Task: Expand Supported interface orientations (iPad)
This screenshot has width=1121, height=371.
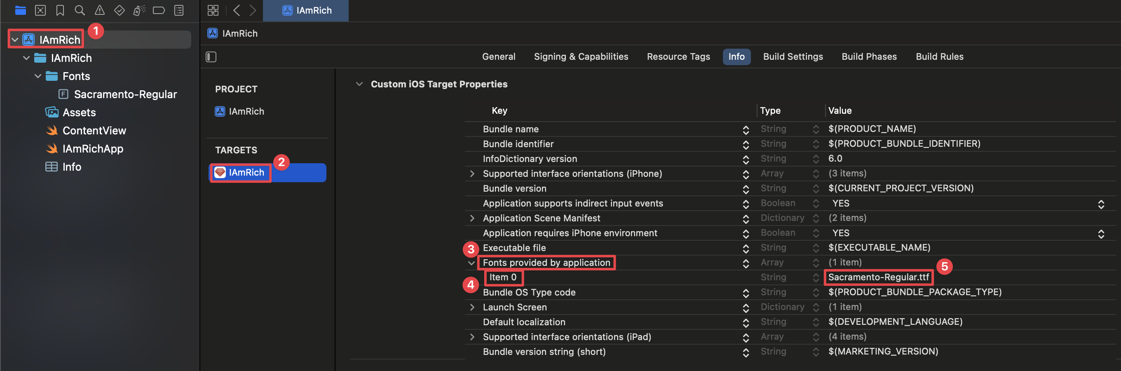Action: pyautogui.click(x=471, y=337)
